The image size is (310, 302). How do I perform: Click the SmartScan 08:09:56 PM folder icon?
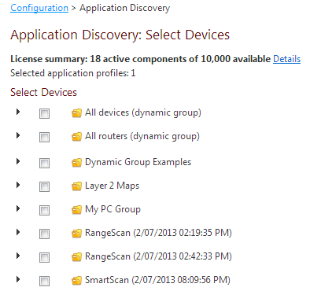[x=76, y=281]
